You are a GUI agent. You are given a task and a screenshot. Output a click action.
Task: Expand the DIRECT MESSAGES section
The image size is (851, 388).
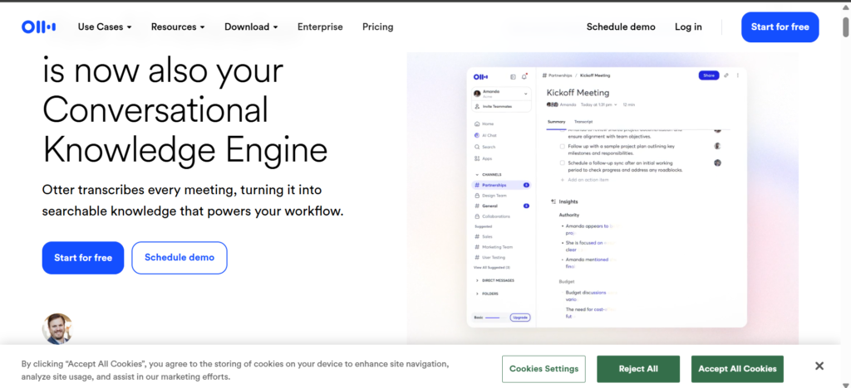(x=495, y=280)
